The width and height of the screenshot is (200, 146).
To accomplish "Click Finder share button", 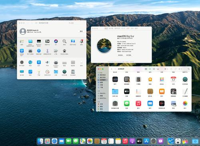I will 171,69.
